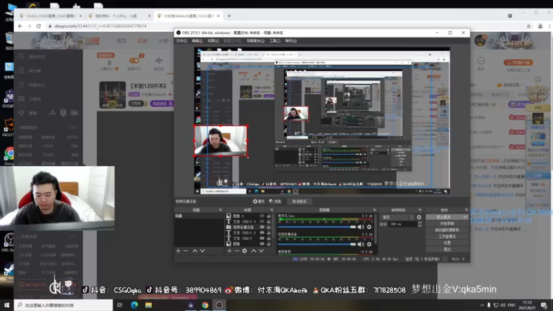The width and height of the screenshot is (553, 311).
Task: Pop out the Audio Mixer dock panel
Action: pyautogui.click(x=374, y=210)
